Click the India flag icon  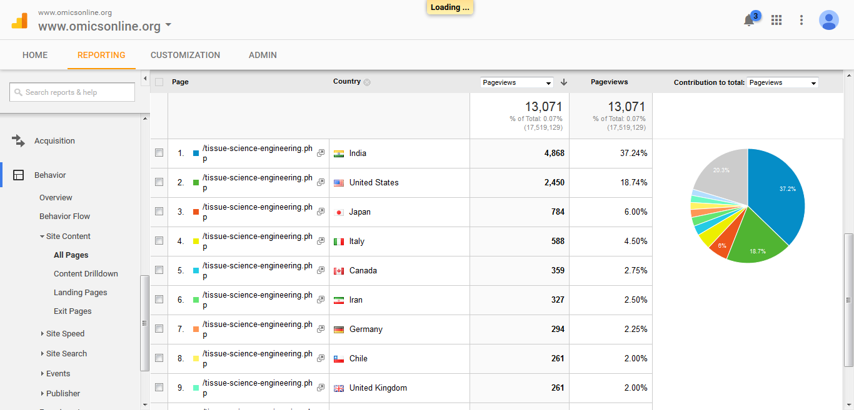coord(339,154)
